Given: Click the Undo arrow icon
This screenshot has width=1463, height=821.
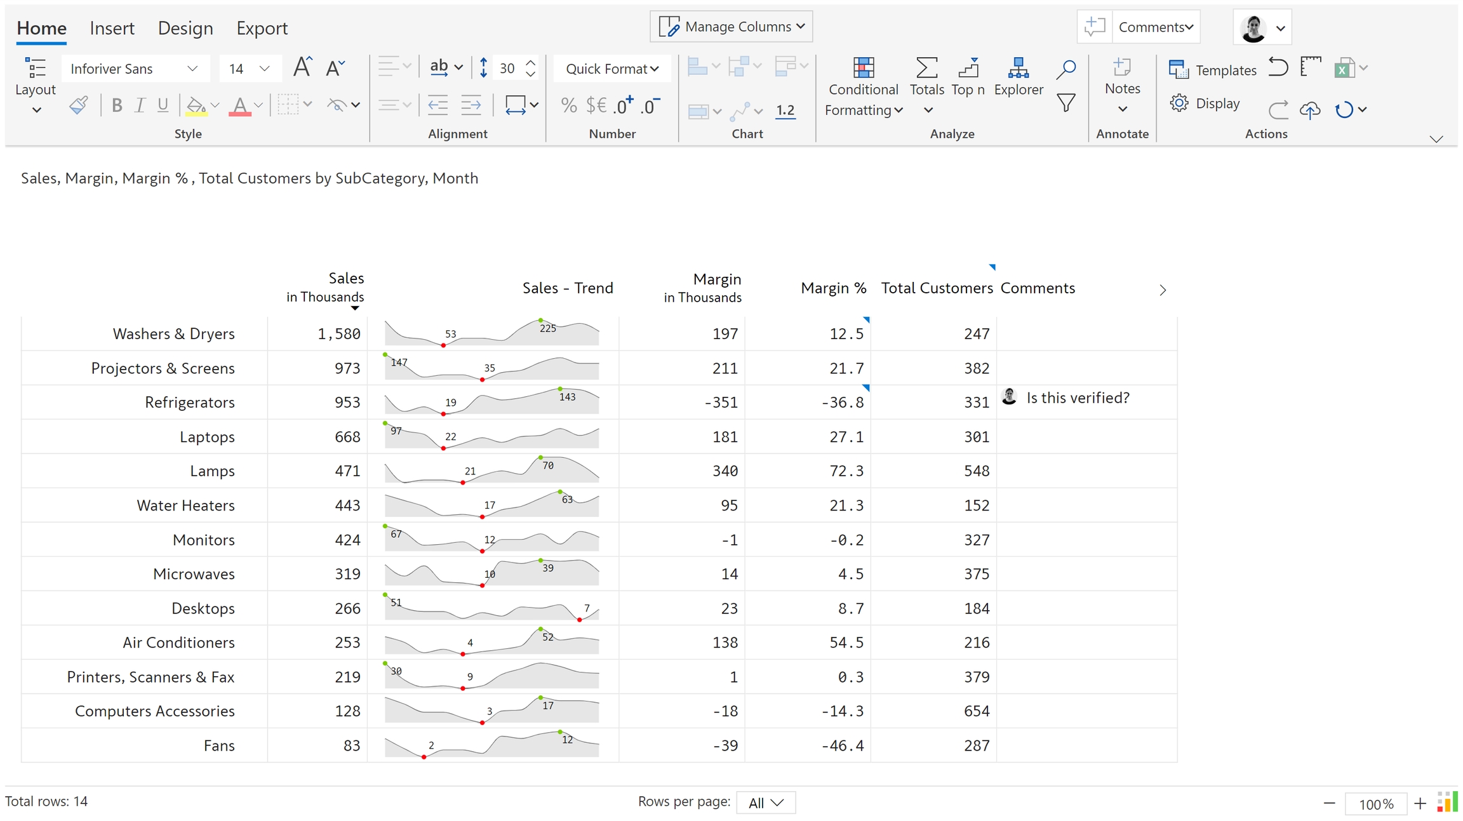Looking at the screenshot, I should pos(1278,67).
